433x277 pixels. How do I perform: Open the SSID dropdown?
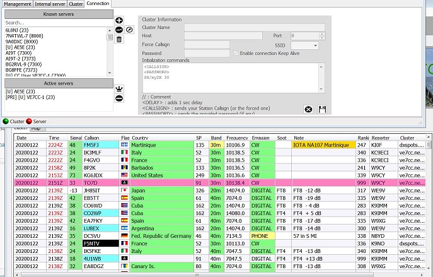click(x=304, y=45)
